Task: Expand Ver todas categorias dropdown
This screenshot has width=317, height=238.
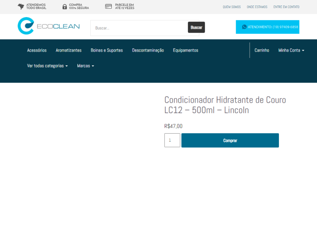Action: pos(48,66)
